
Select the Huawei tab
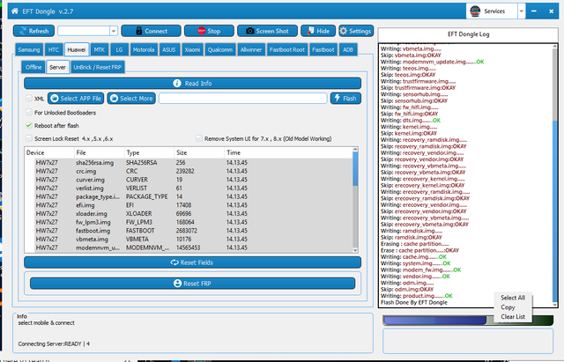click(x=77, y=49)
